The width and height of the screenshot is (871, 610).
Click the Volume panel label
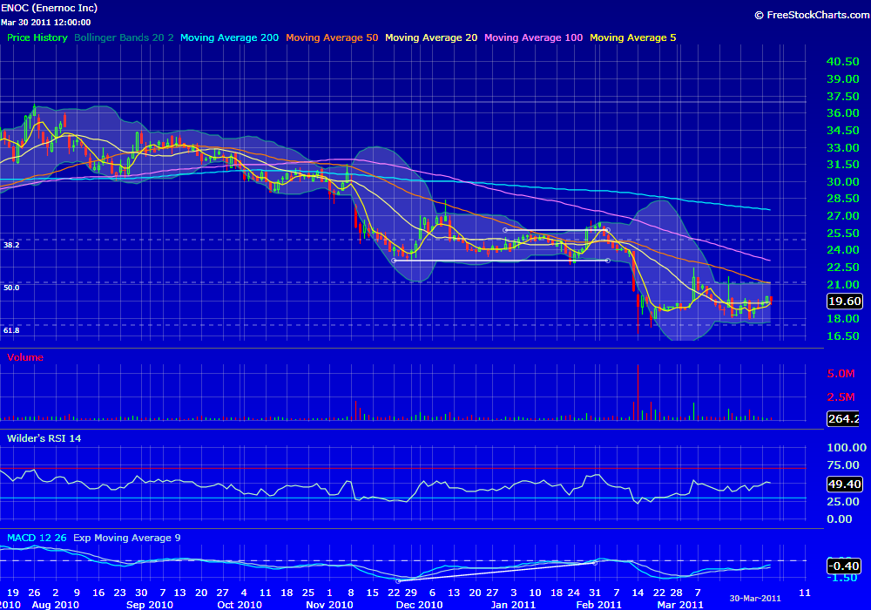point(25,357)
